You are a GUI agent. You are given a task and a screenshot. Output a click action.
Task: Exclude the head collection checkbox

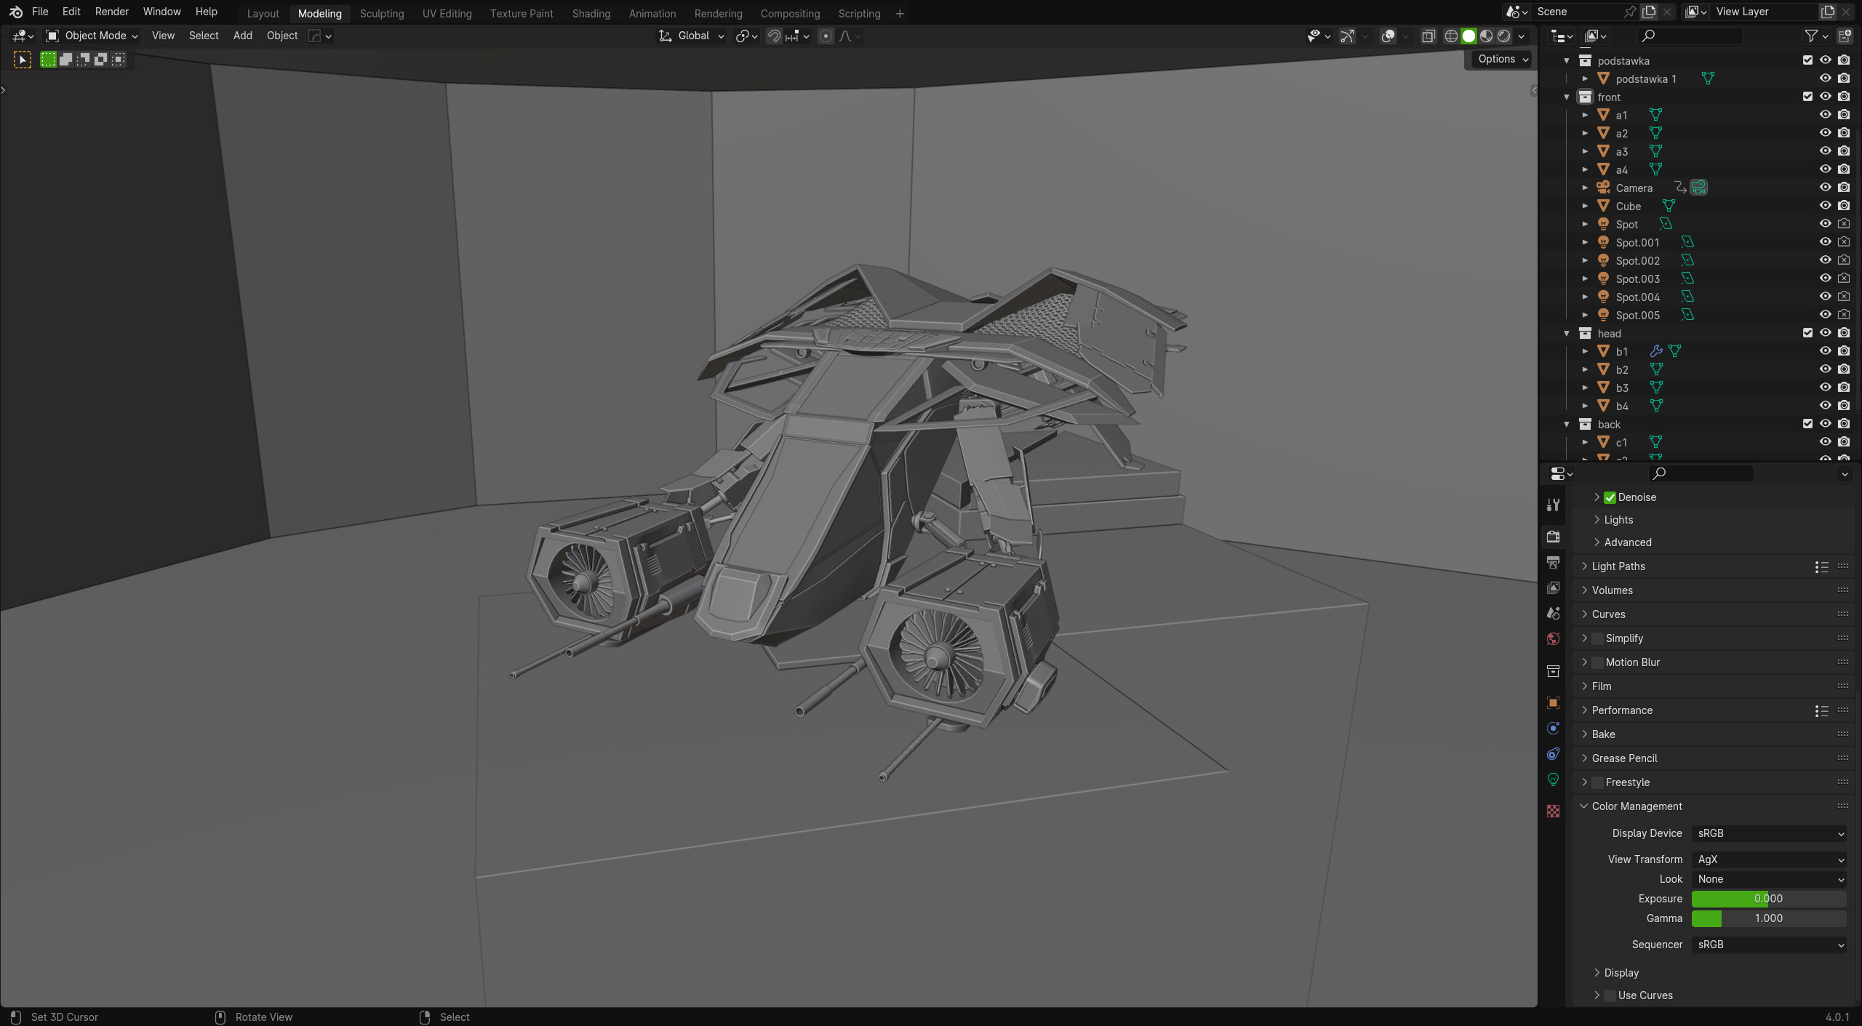tap(1807, 333)
